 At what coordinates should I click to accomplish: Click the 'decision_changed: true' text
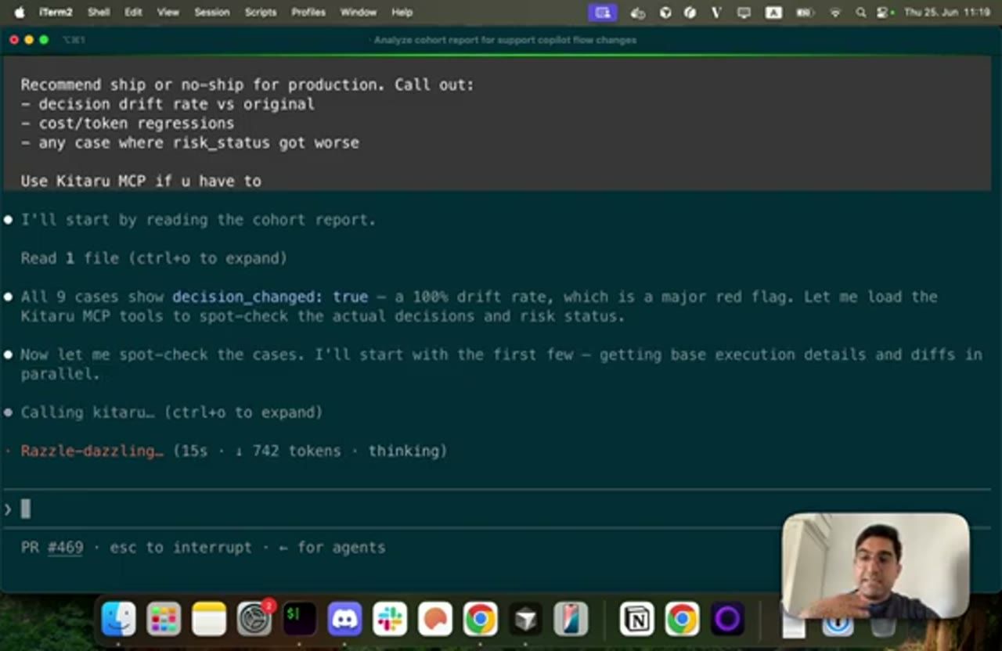click(270, 297)
